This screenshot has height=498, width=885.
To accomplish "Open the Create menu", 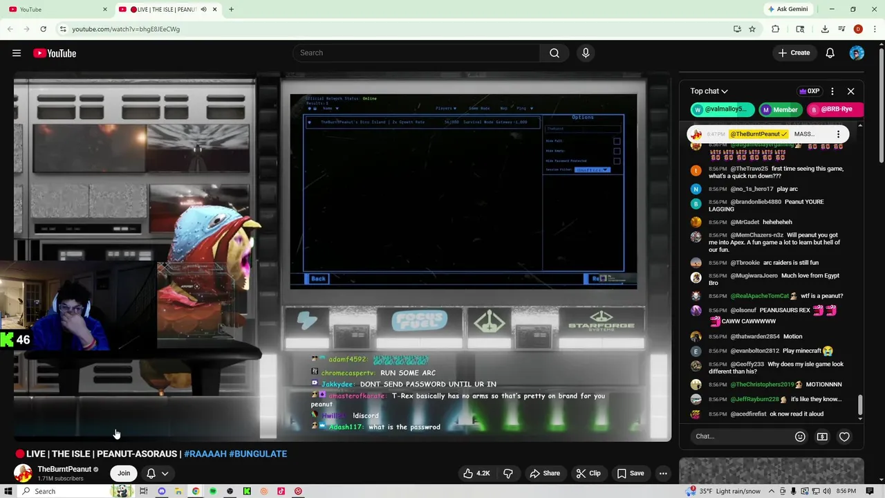I will [794, 53].
